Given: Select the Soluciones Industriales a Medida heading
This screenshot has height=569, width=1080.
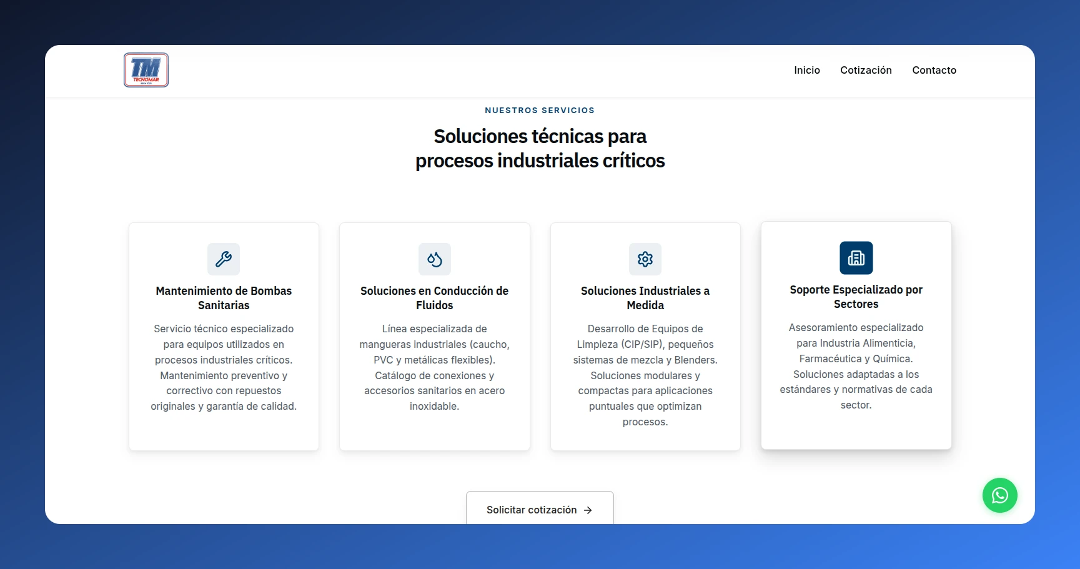Looking at the screenshot, I should [x=645, y=298].
